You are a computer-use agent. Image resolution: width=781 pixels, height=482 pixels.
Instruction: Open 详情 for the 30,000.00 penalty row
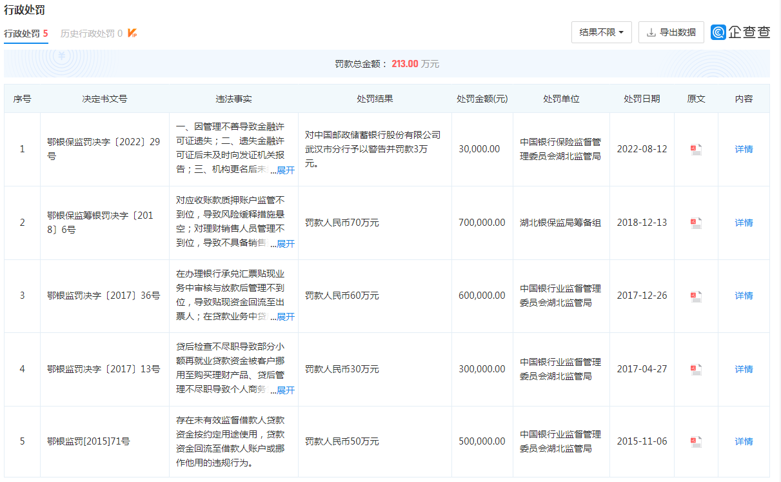pos(744,150)
